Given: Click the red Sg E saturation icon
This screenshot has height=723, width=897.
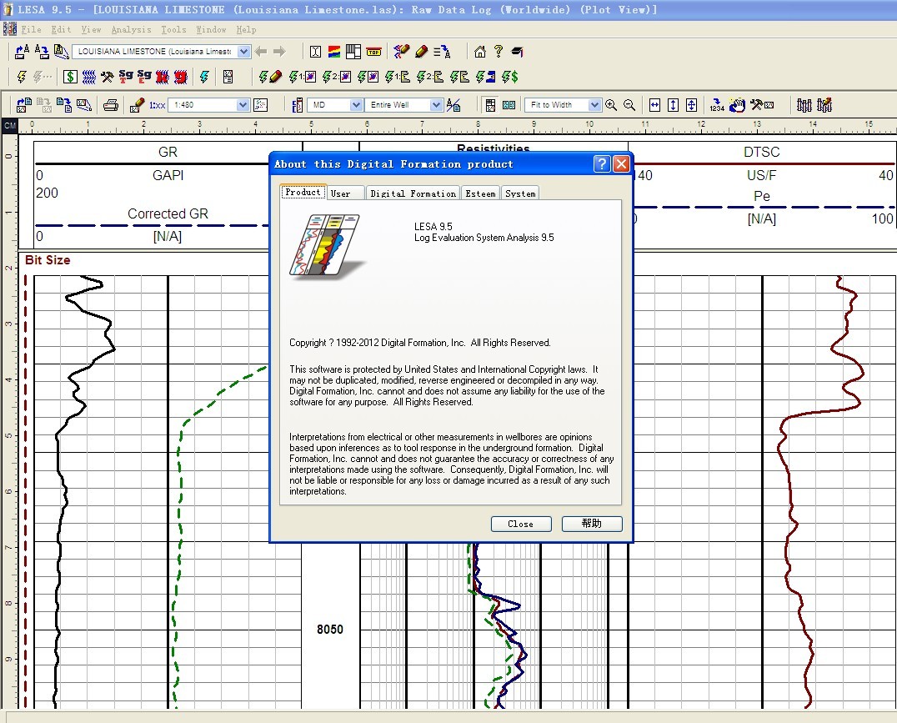Looking at the screenshot, I should pos(144,77).
